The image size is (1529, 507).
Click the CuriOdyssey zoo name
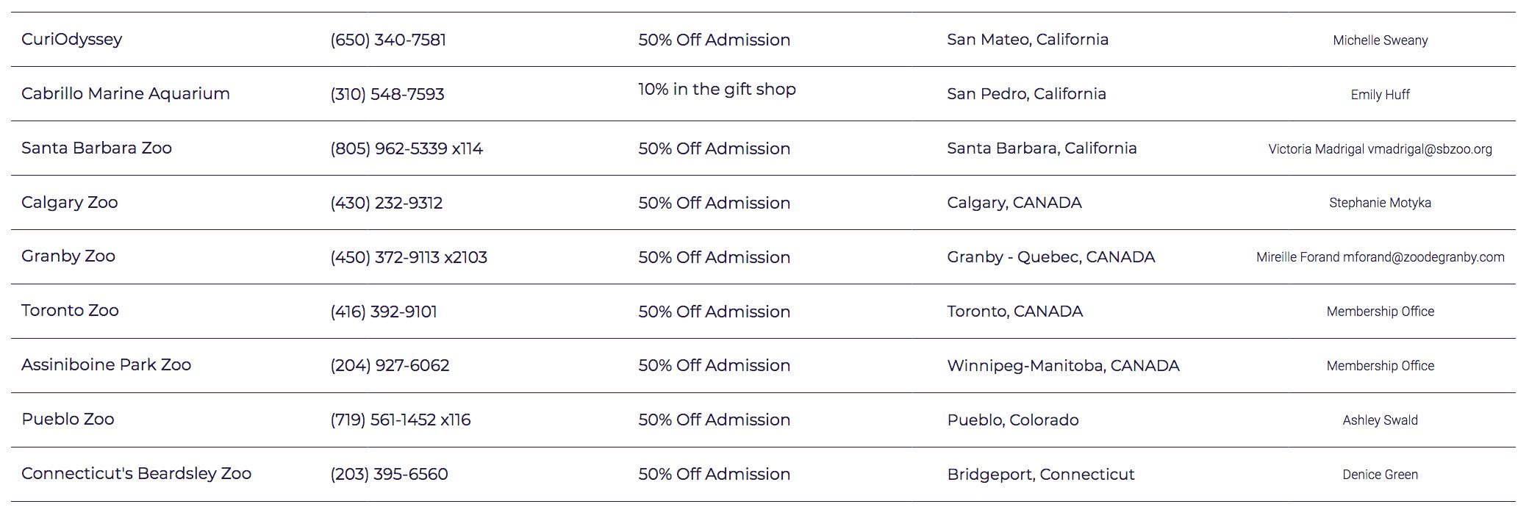pos(71,40)
